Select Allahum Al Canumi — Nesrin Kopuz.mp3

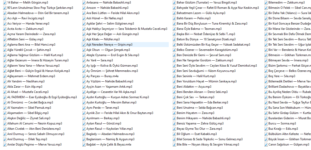(x=35, y=123)
